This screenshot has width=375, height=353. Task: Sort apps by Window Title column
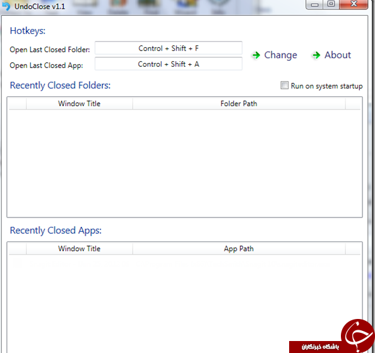[x=79, y=248]
